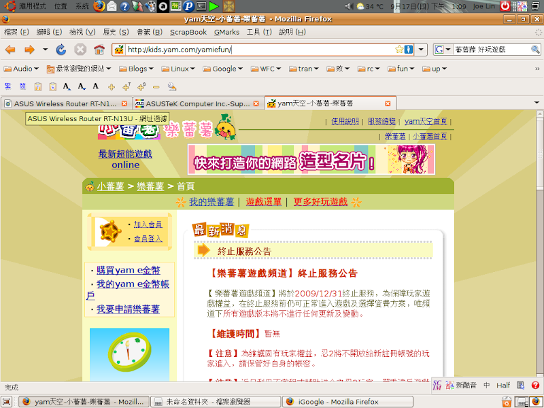Image resolution: width=544 pixels, height=408 pixels.
Task: Expand the Audio bookmarks folder
Action: point(21,69)
